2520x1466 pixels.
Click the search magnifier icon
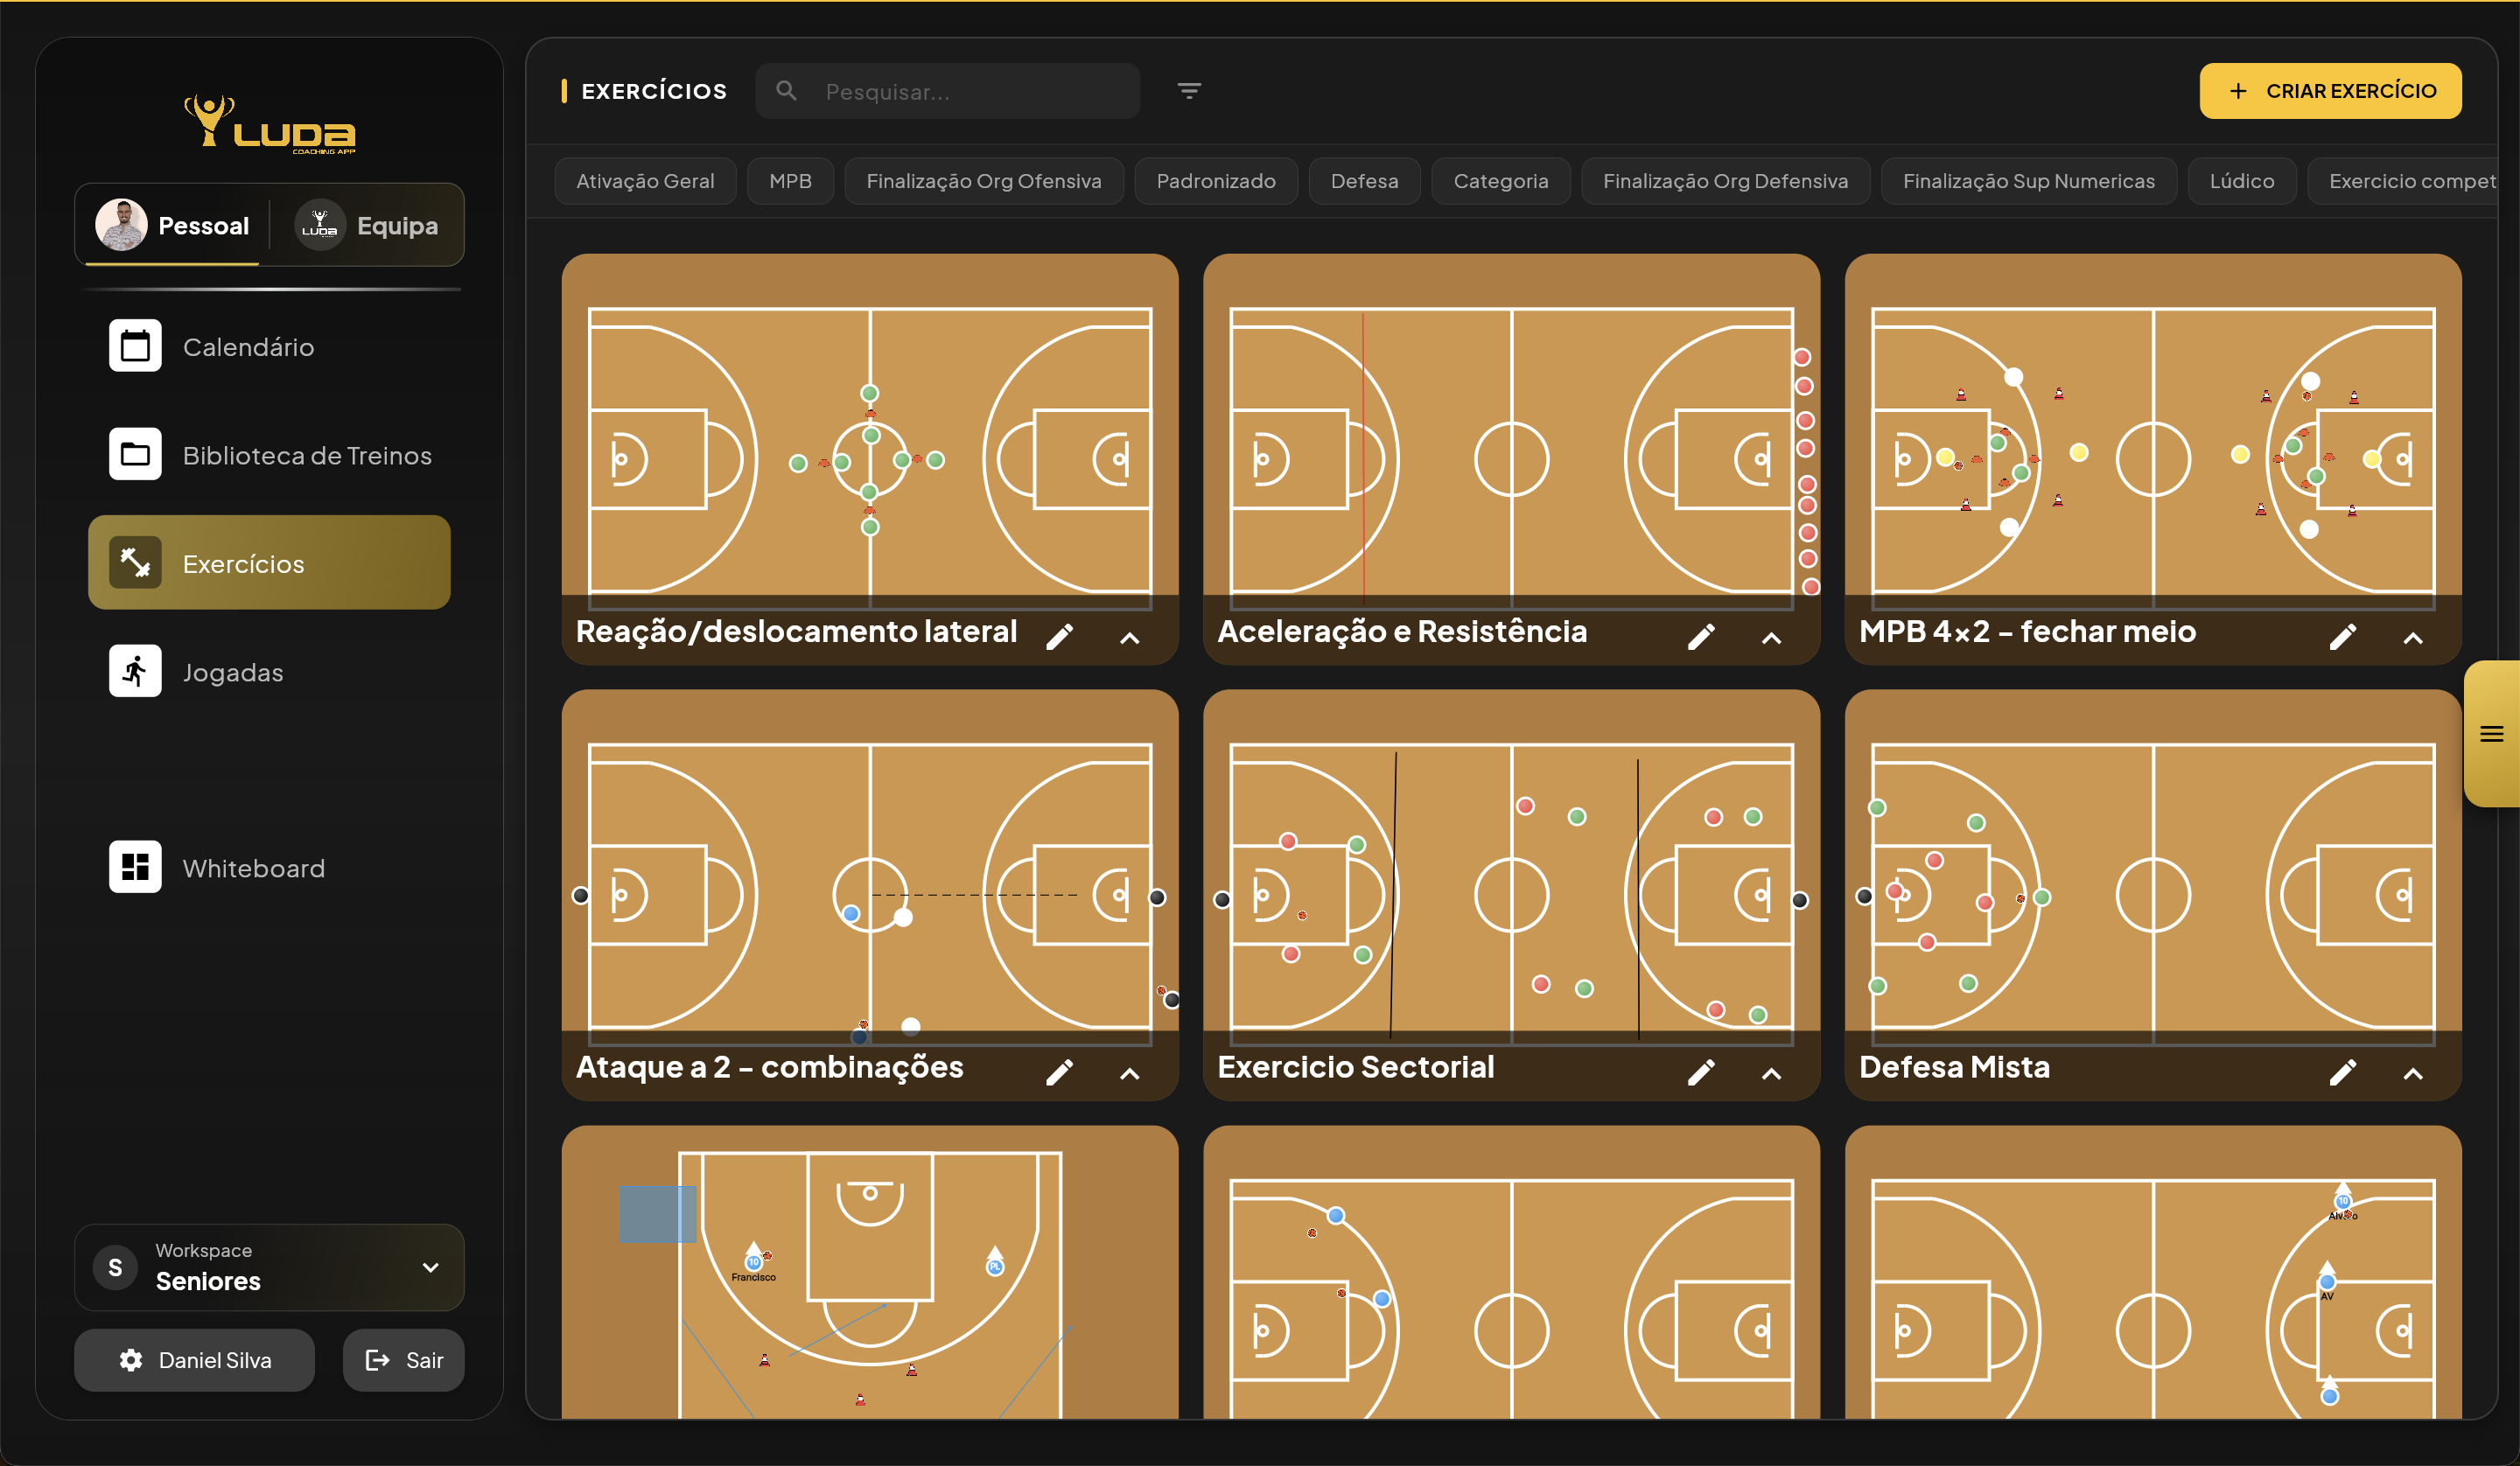click(x=787, y=90)
